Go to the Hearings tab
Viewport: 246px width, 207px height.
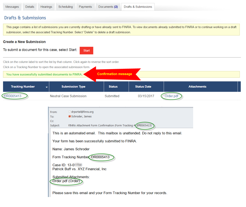click(x=46, y=7)
